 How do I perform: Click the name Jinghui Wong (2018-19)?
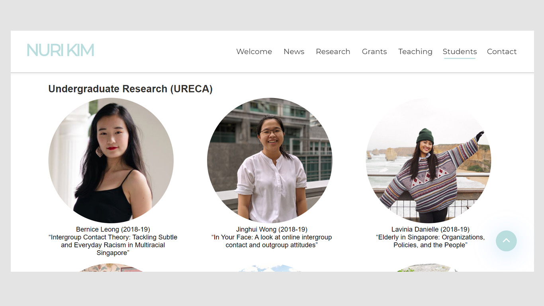(272, 229)
